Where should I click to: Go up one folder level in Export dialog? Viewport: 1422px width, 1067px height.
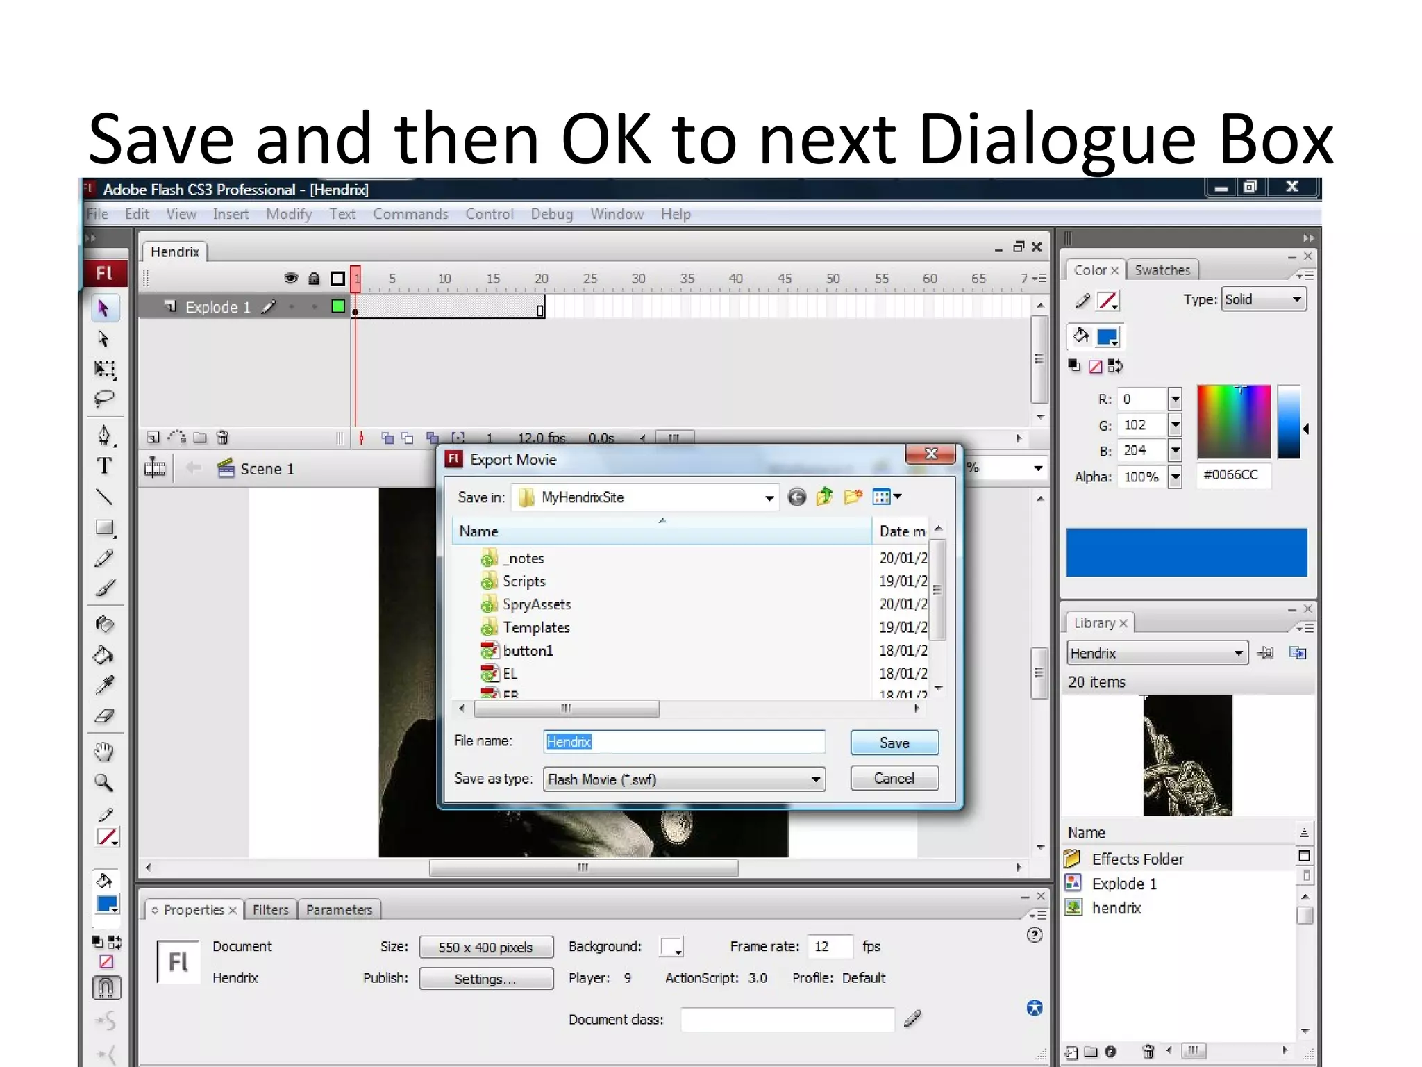tap(824, 497)
